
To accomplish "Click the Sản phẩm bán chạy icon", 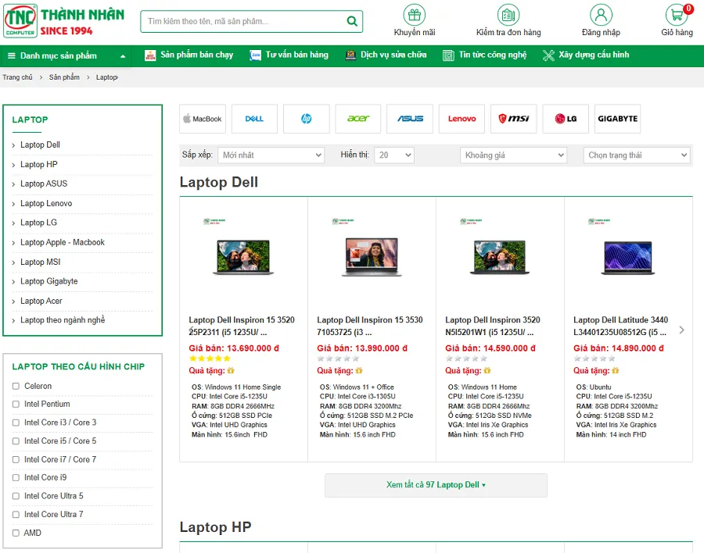I will (x=150, y=55).
